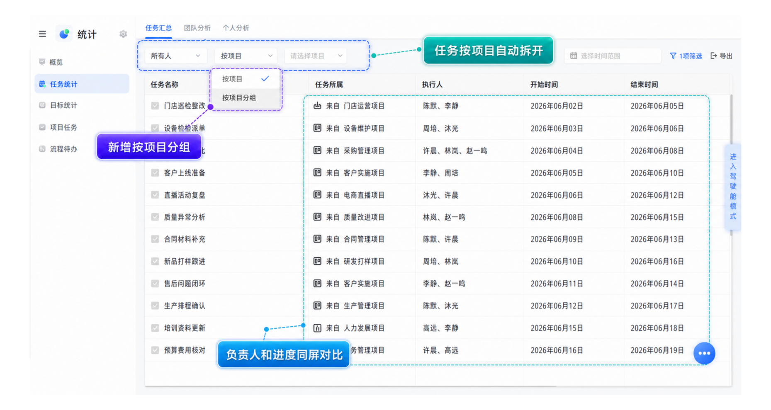This screenshot has height=410, width=771.
Task: Open 目标统计 in the sidebar
Action: click(82, 105)
